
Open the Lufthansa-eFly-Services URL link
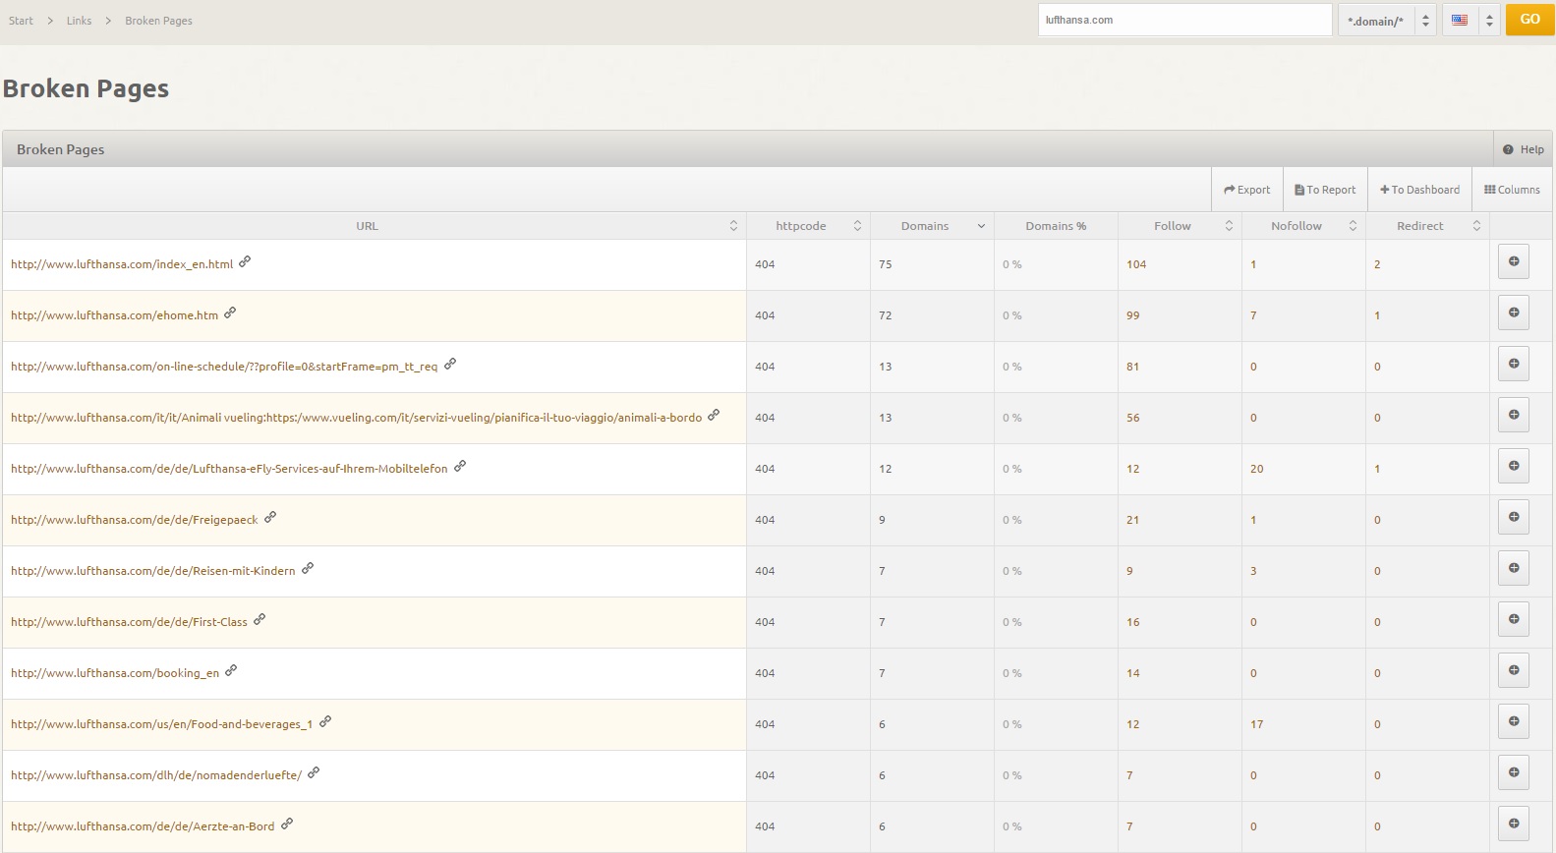(229, 469)
